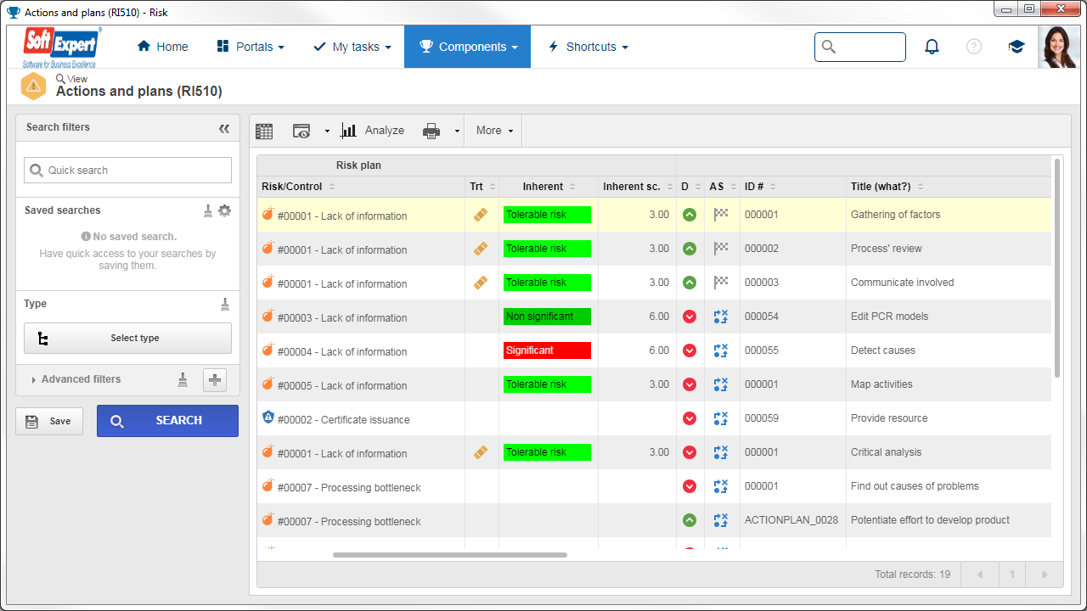Screen dimensions: 1087x611
Task: Click flag status icon in Communicate involved row
Action: [x=721, y=283]
